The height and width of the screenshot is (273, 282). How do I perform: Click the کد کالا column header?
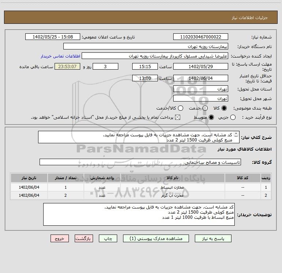242,178
